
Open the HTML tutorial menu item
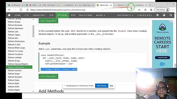click(x=17, y=15)
